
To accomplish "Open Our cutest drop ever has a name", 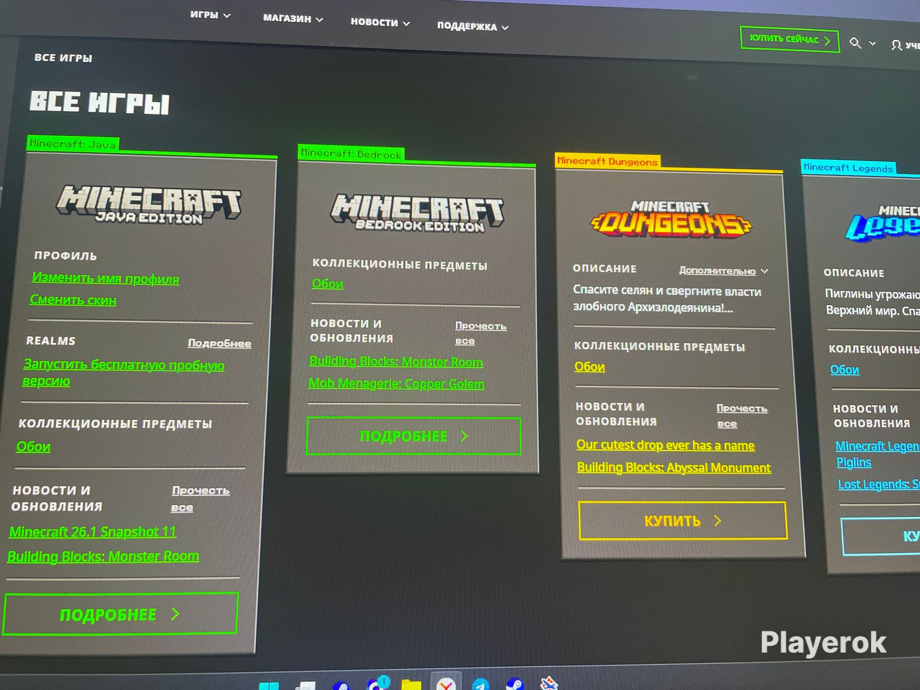I will coord(665,445).
